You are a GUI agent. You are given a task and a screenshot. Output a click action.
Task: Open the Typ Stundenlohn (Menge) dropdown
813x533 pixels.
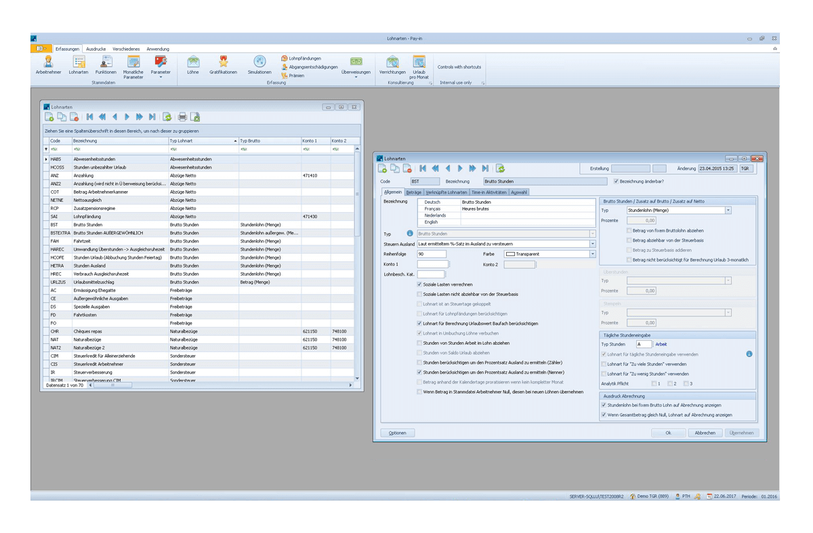click(728, 211)
